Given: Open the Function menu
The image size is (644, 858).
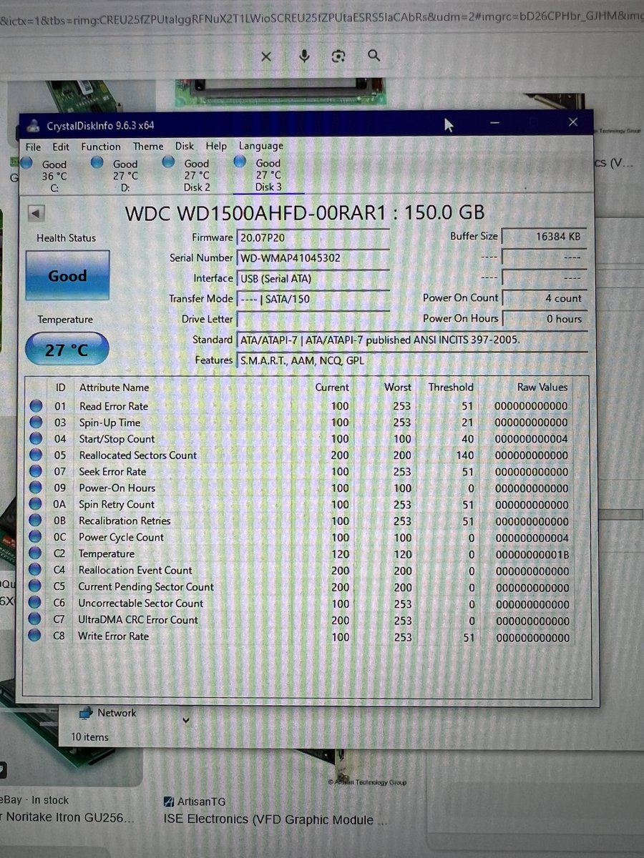Looking at the screenshot, I should [101, 147].
